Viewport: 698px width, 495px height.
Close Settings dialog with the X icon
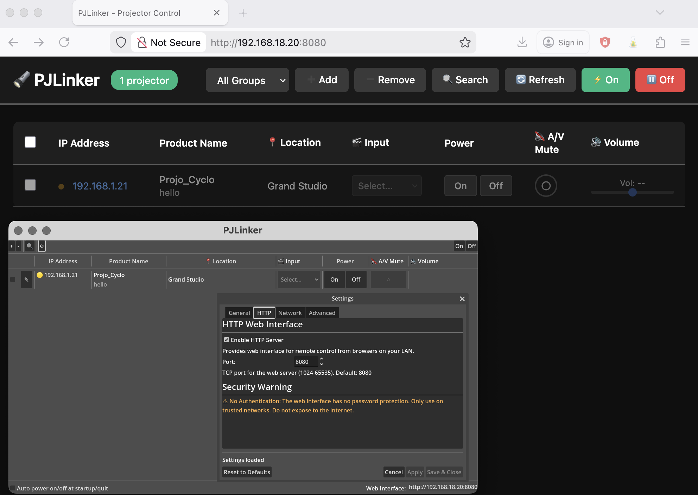tap(462, 299)
